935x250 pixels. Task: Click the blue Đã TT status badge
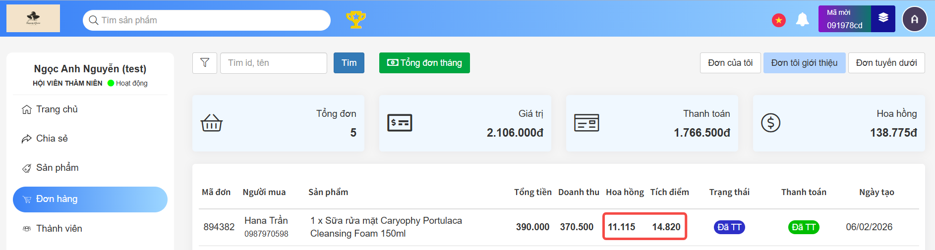729,227
